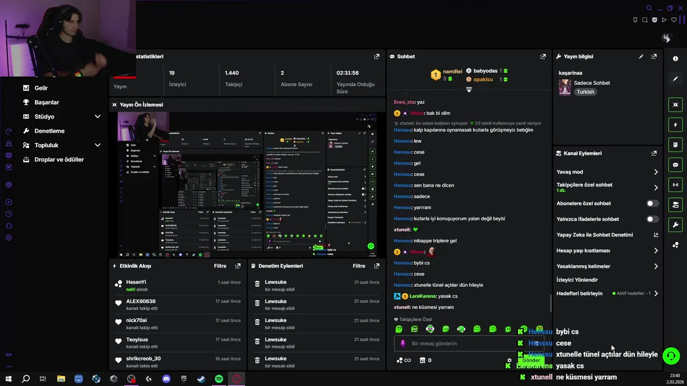Click the chat panel scrollbar
Image resolution: width=687 pixels, height=386 pixels.
551,303
